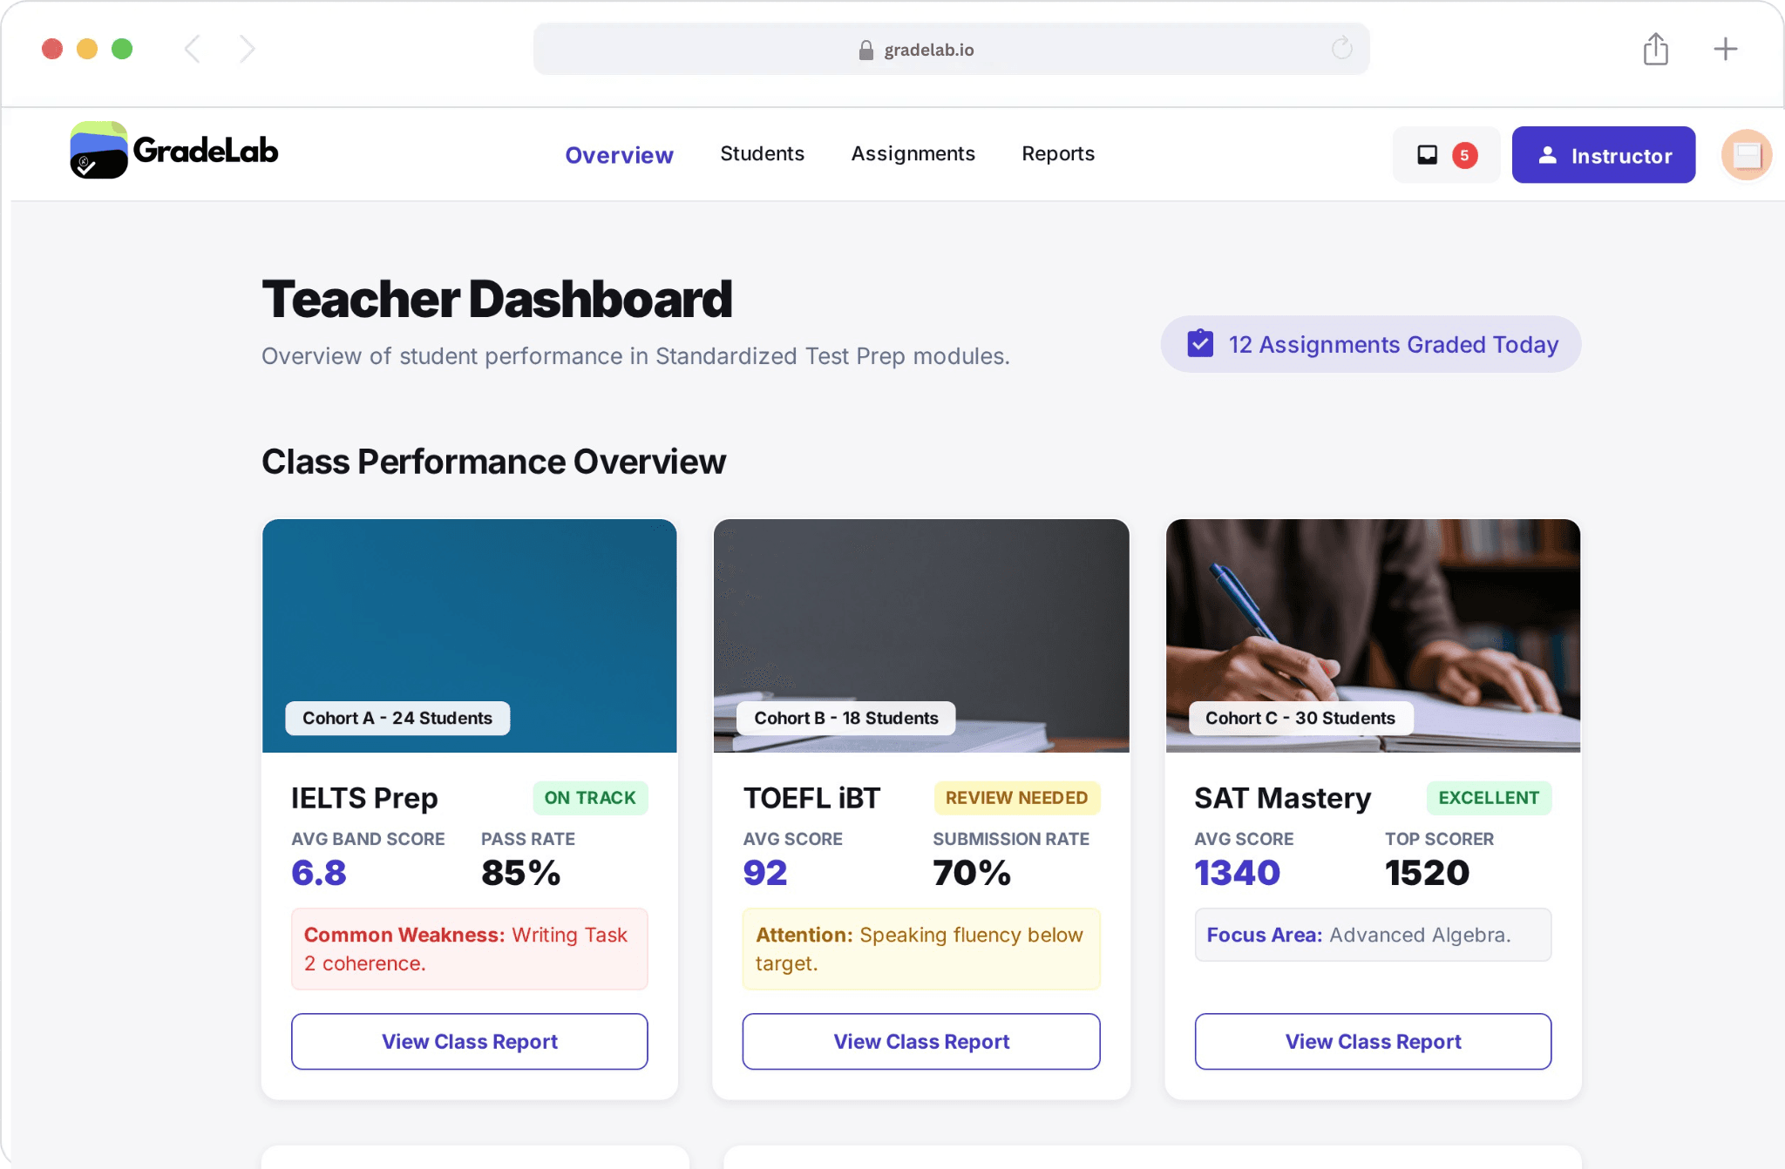Click the 12 Assignments Graded Today badge

[x=1371, y=344]
